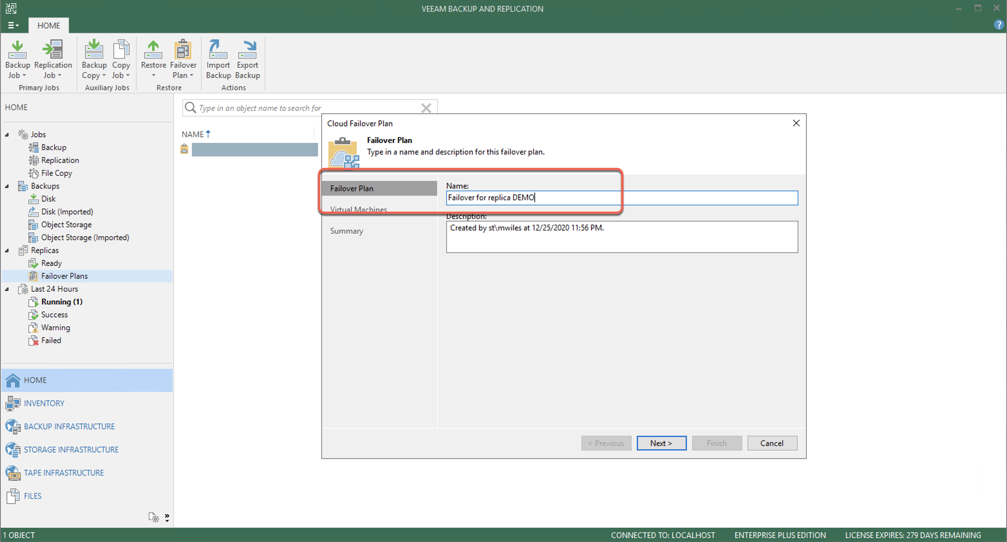This screenshot has height=542, width=1007.
Task: Open Backup Infrastructure view
Action: click(69, 426)
